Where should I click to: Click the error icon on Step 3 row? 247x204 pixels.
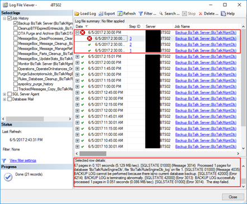pyautogui.click(x=89, y=39)
